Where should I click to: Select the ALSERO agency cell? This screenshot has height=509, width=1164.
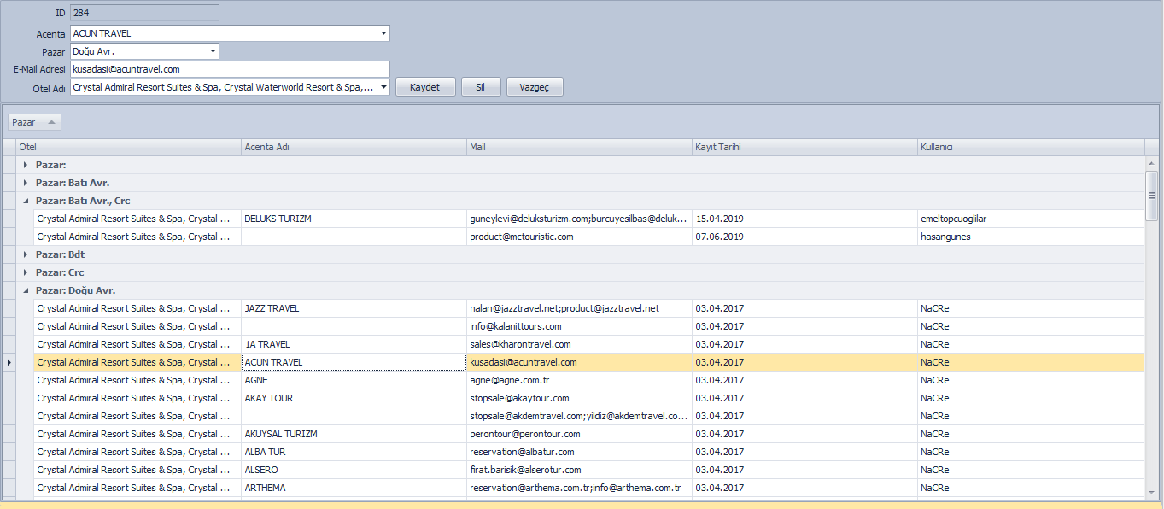click(354, 470)
